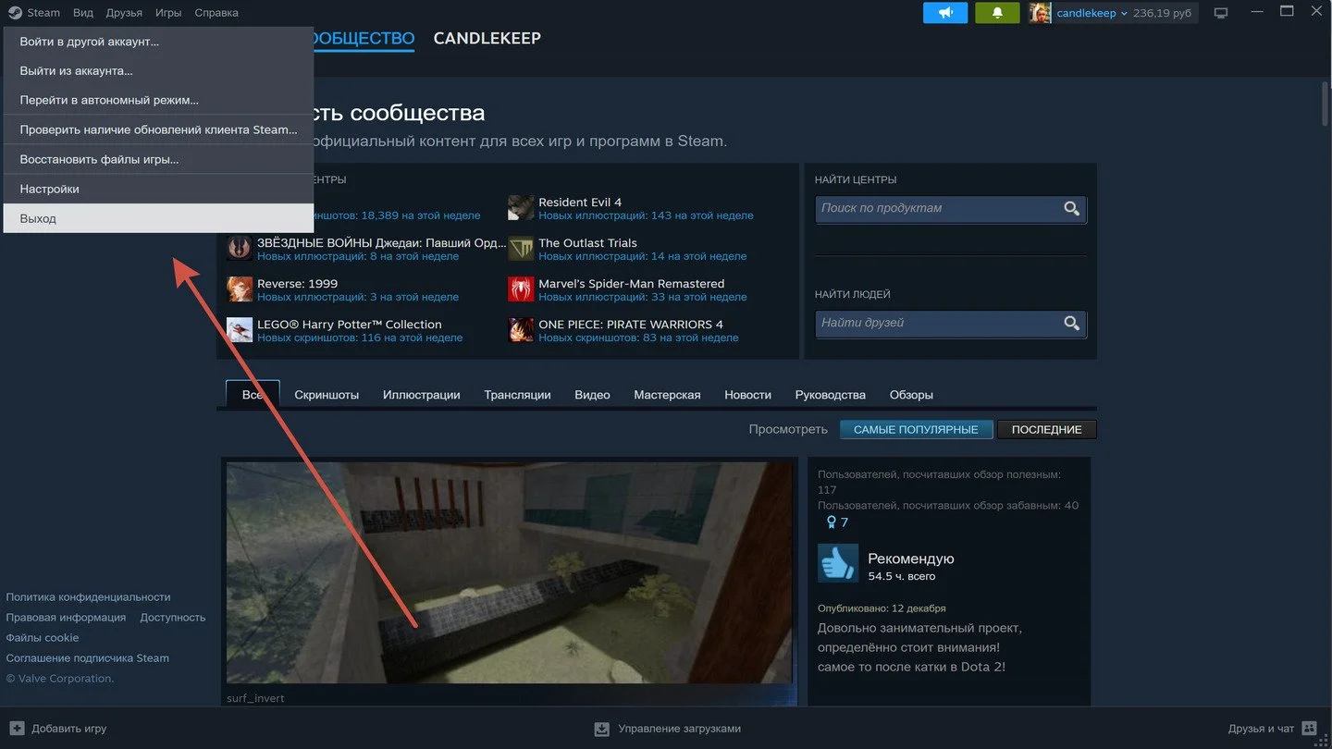Switch to the Трансляции tab
Image resolution: width=1332 pixels, height=749 pixels.
(517, 395)
